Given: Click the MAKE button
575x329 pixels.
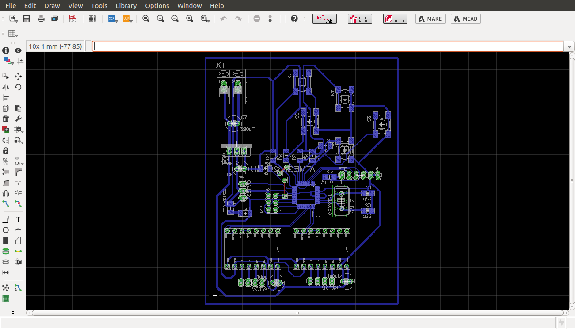Looking at the screenshot, I should [x=430, y=19].
